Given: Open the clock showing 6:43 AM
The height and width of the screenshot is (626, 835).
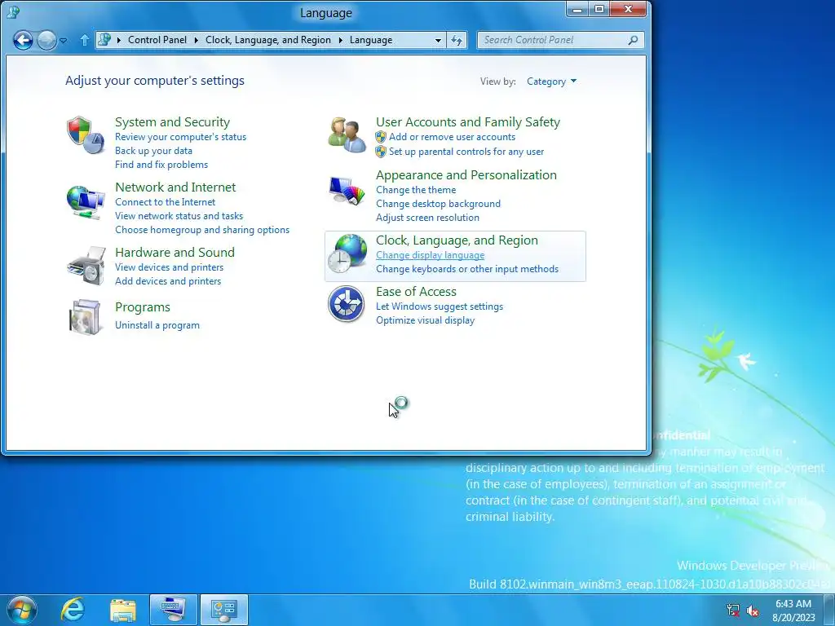Looking at the screenshot, I should [793, 611].
